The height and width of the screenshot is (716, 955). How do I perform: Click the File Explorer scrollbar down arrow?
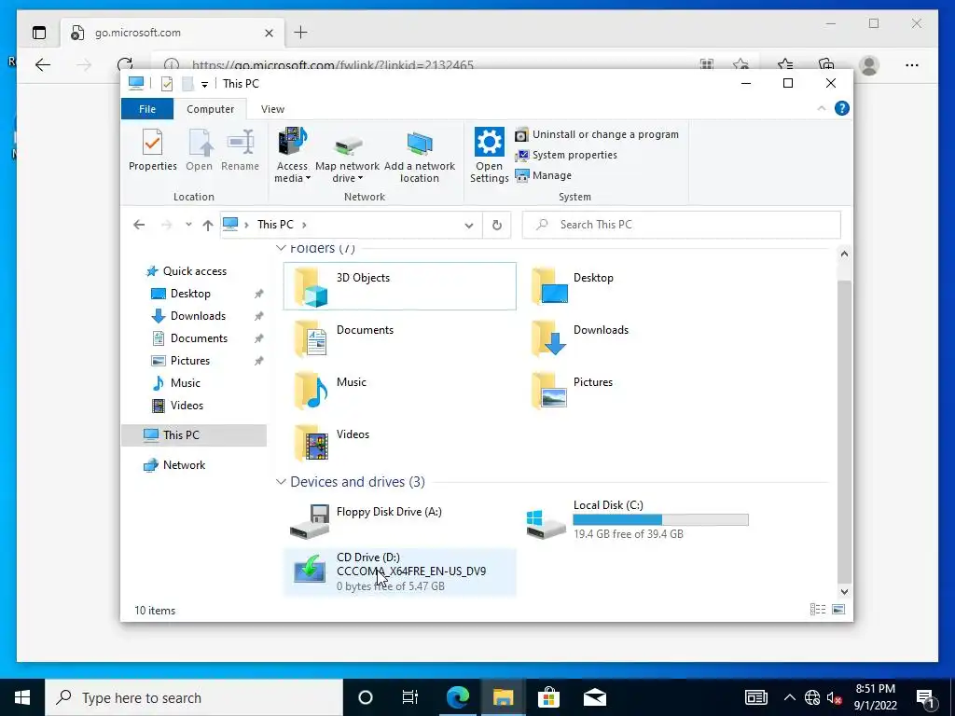tap(844, 592)
